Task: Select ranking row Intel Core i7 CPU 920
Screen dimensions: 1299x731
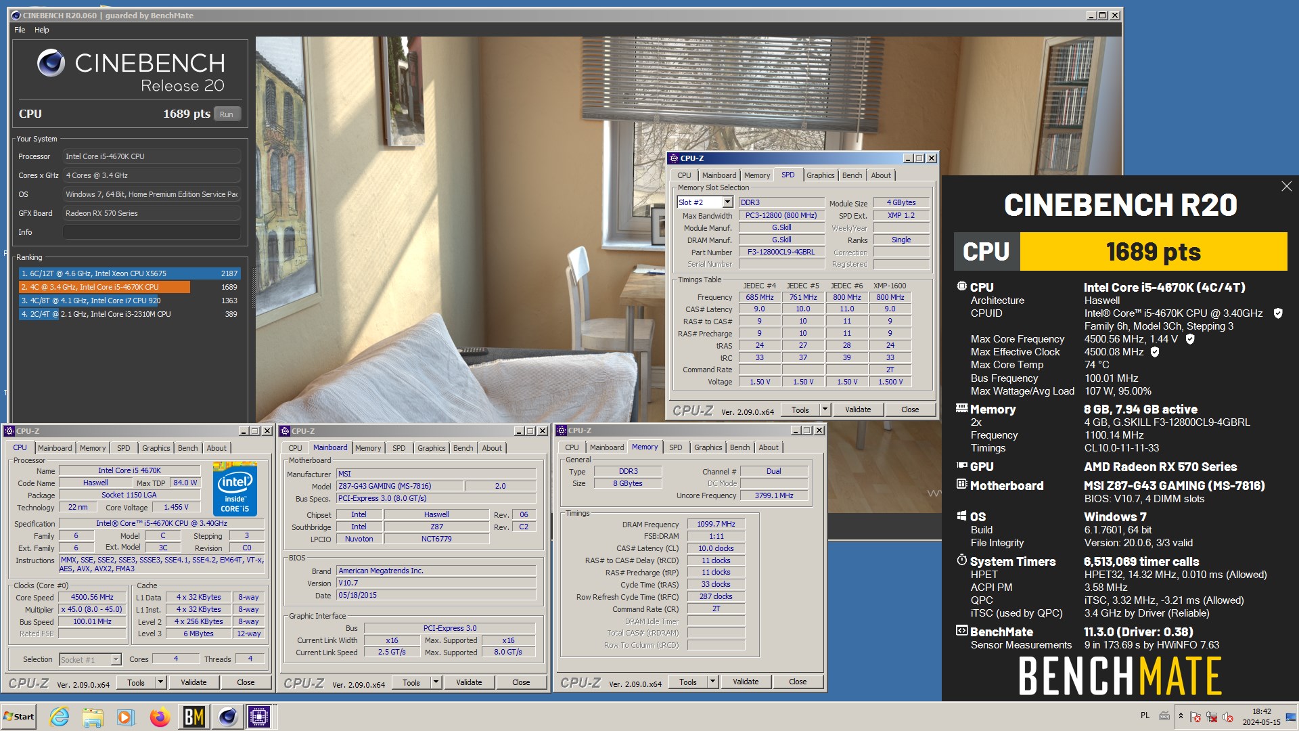Action: point(129,301)
